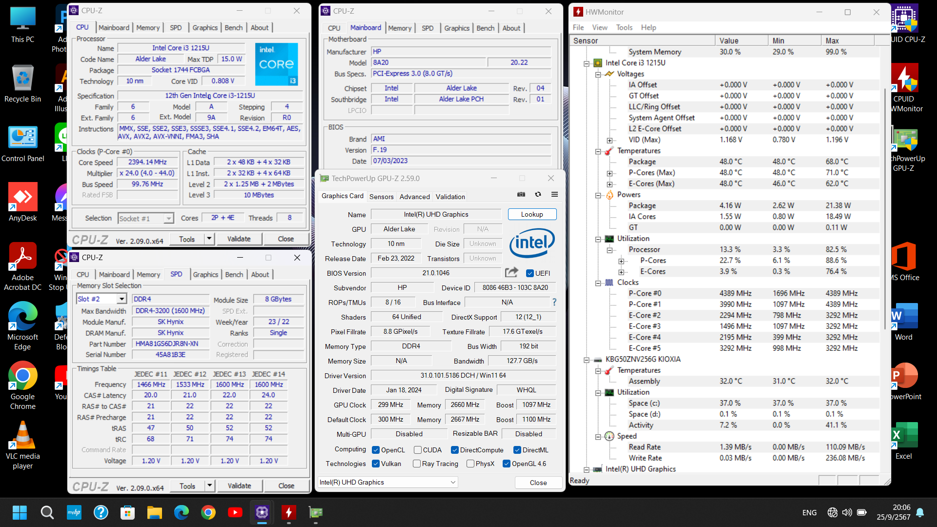Open the HWMonitor Tools menu
Image resolution: width=937 pixels, height=527 pixels.
pyautogui.click(x=624, y=27)
